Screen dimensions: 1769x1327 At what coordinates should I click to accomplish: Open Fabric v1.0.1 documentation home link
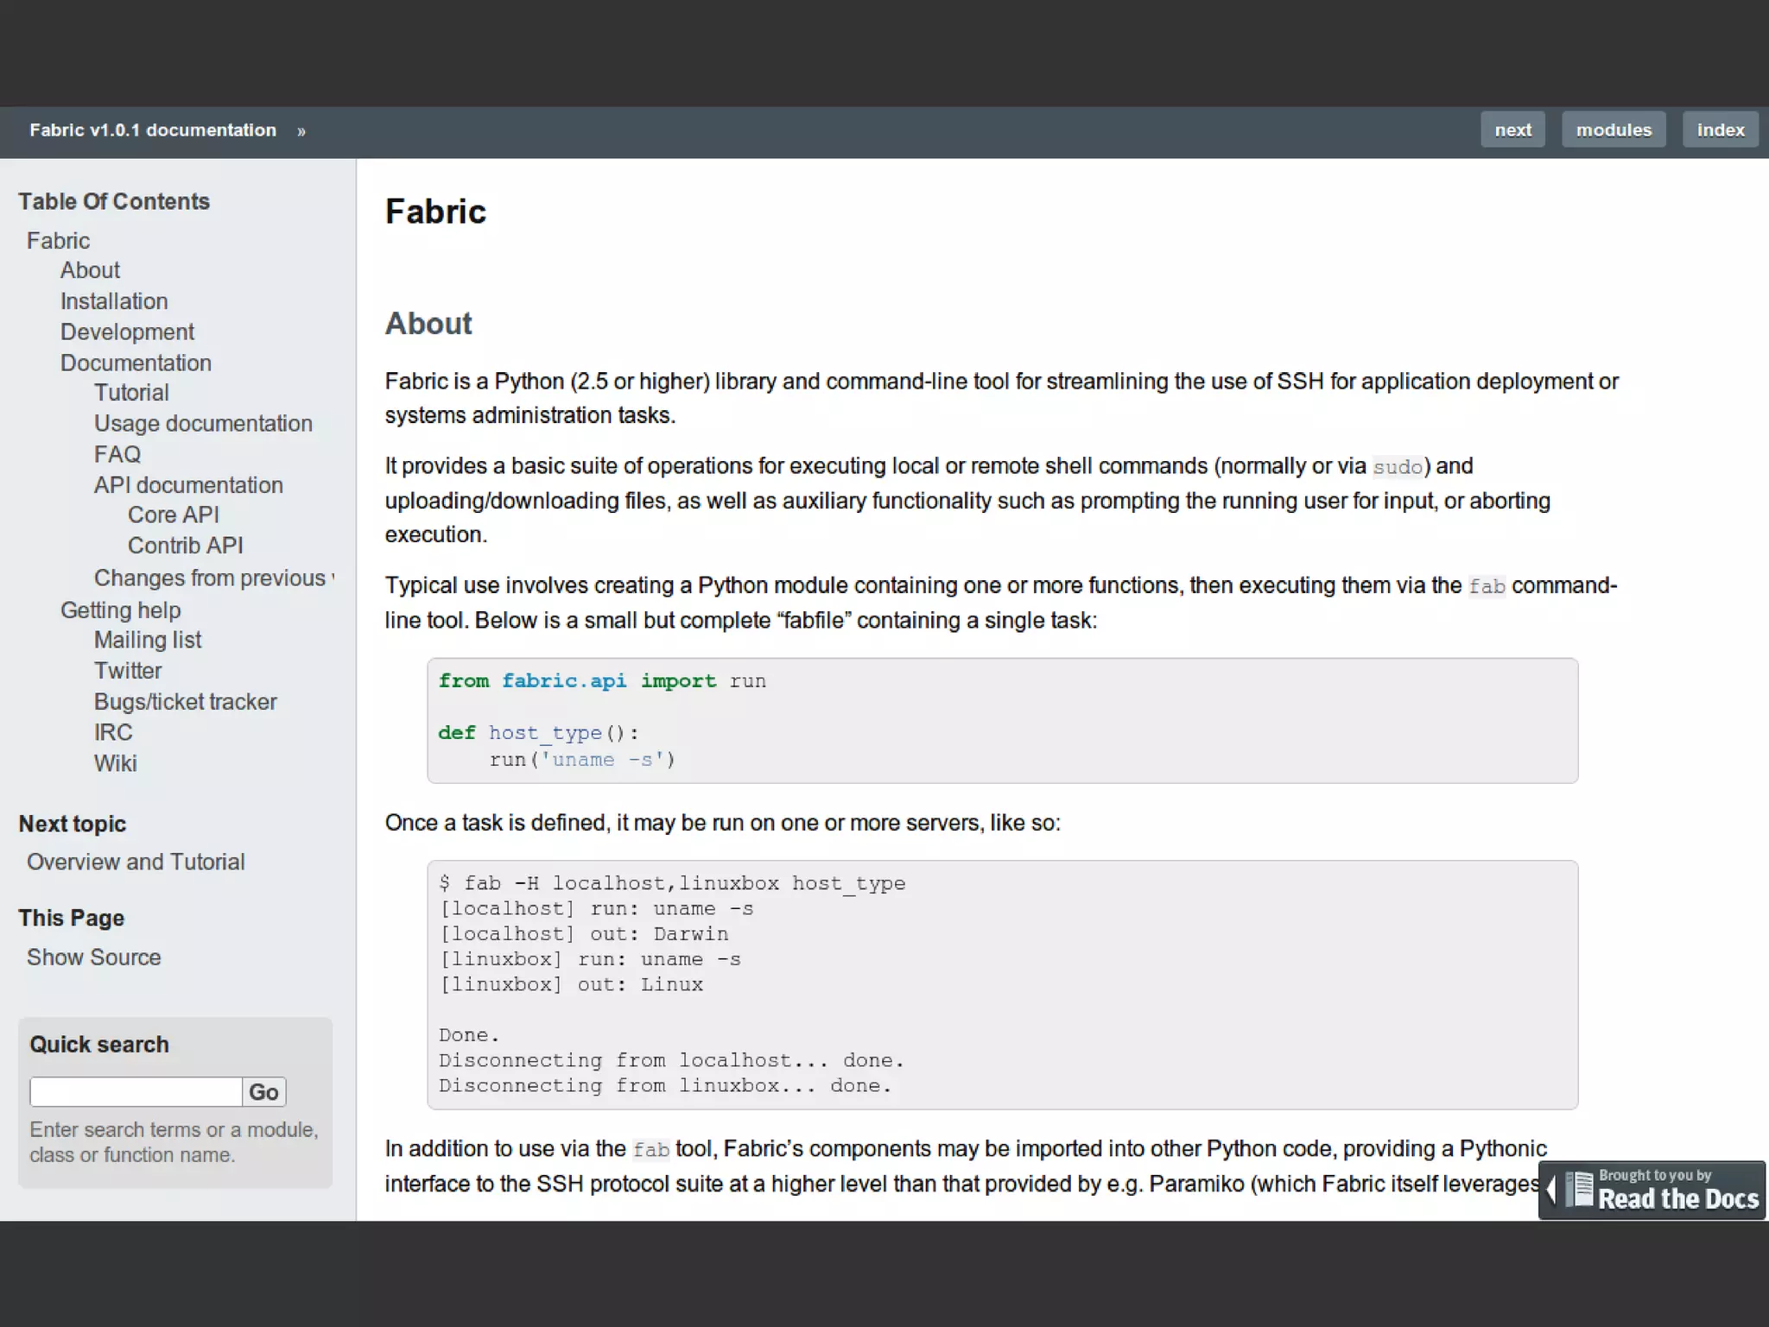[x=153, y=130]
